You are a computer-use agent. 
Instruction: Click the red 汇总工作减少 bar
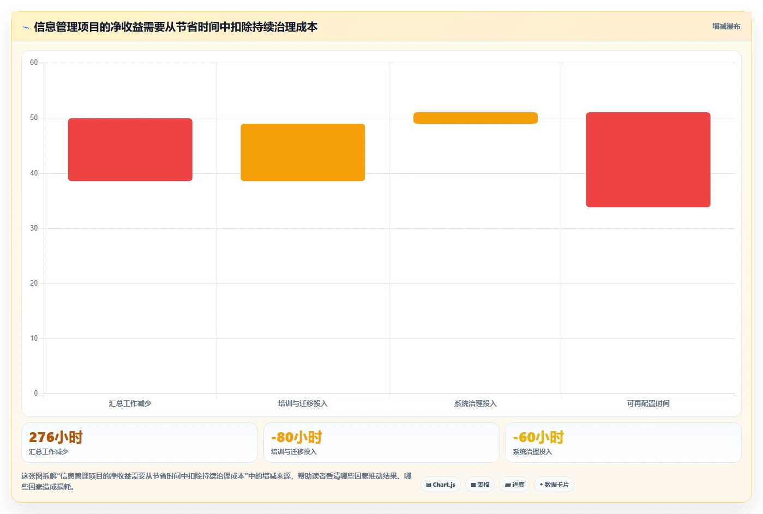point(130,149)
